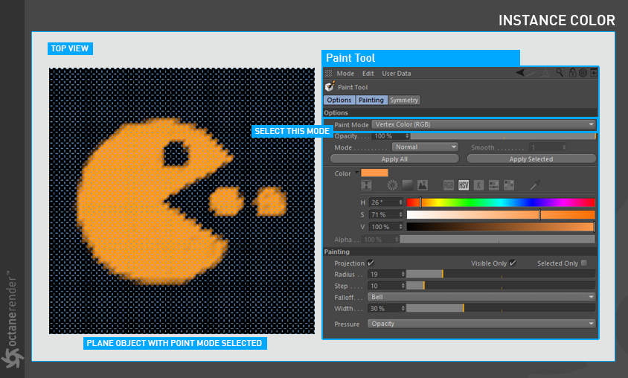
Task: Click the H value field showing 26°
Action: 384,202
